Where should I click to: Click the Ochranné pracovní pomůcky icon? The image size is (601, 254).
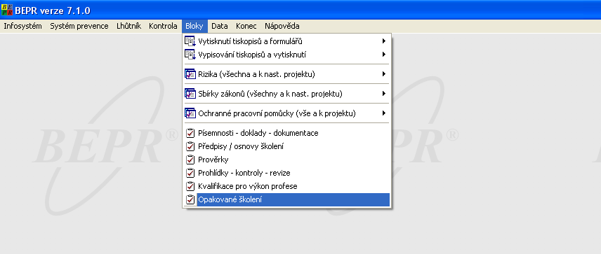click(190, 113)
